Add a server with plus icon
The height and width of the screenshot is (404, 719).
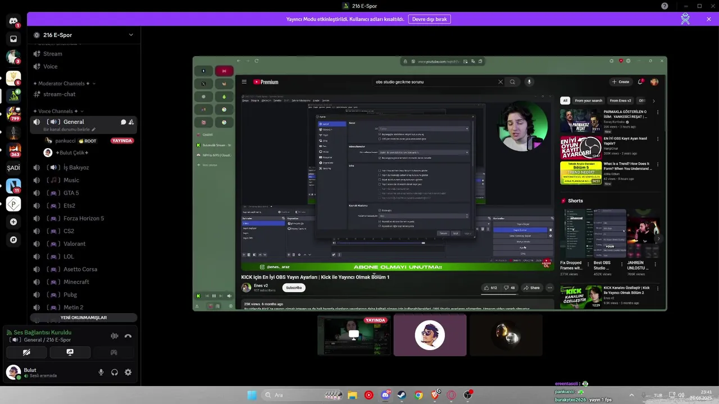tap(13, 222)
